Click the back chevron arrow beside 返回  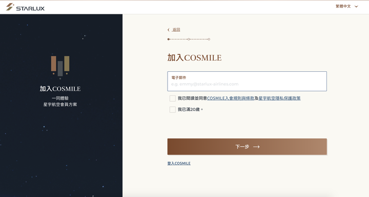(169, 30)
